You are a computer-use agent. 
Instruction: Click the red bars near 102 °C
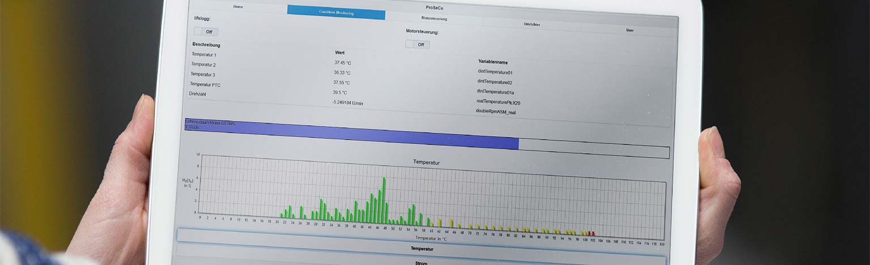click(591, 233)
